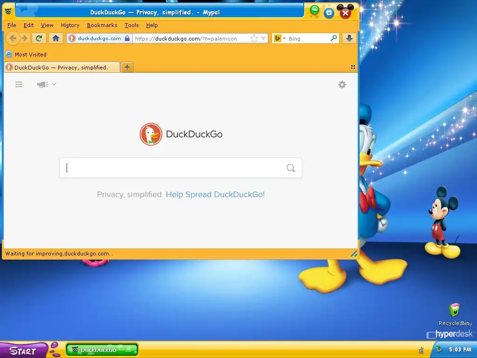477x358 pixels.
Task: Open the Recycle Bin desktop icon
Action: click(x=455, y=315)
